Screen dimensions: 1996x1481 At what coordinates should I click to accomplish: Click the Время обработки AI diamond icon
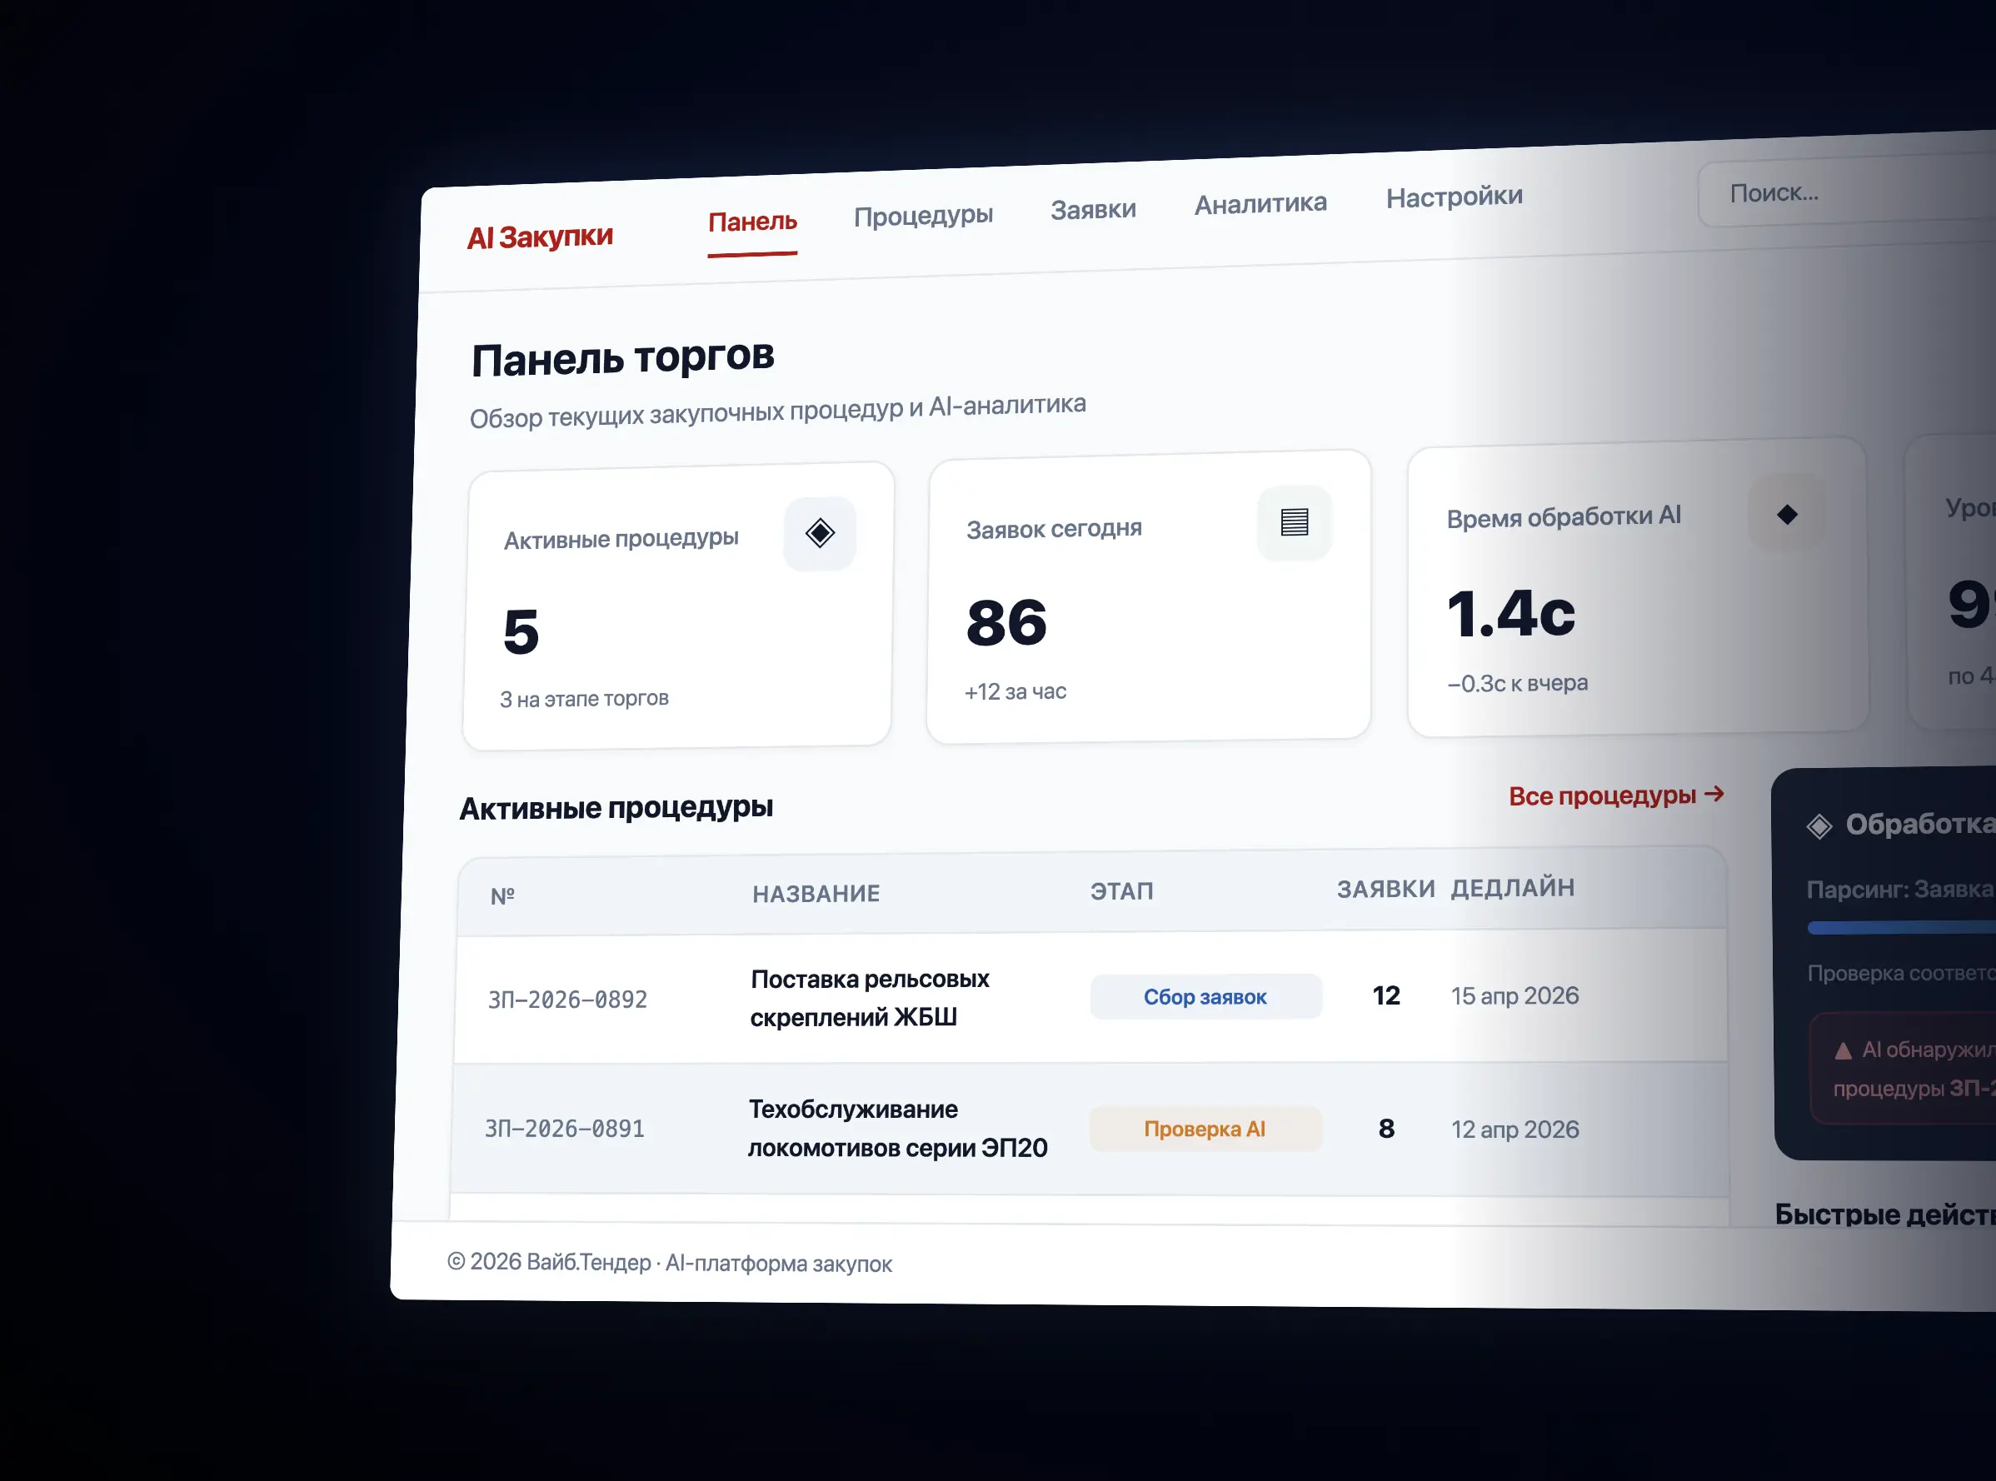tap(1786, 514)
